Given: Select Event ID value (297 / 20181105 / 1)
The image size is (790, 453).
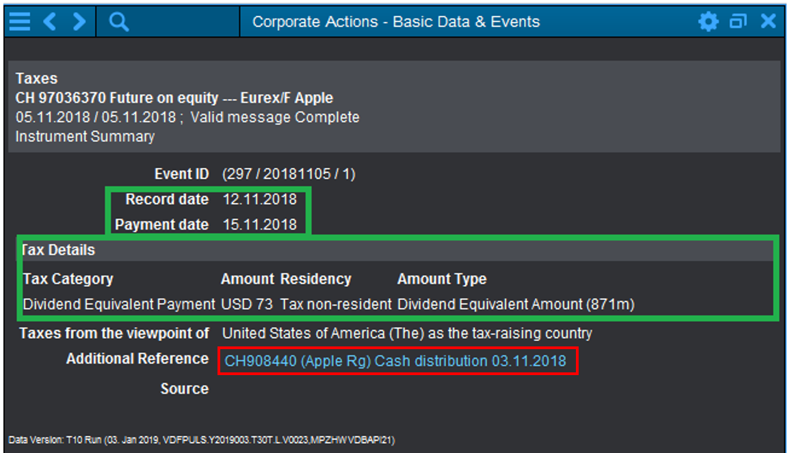Looking at the screenshot, I should [x=289, y=174].
